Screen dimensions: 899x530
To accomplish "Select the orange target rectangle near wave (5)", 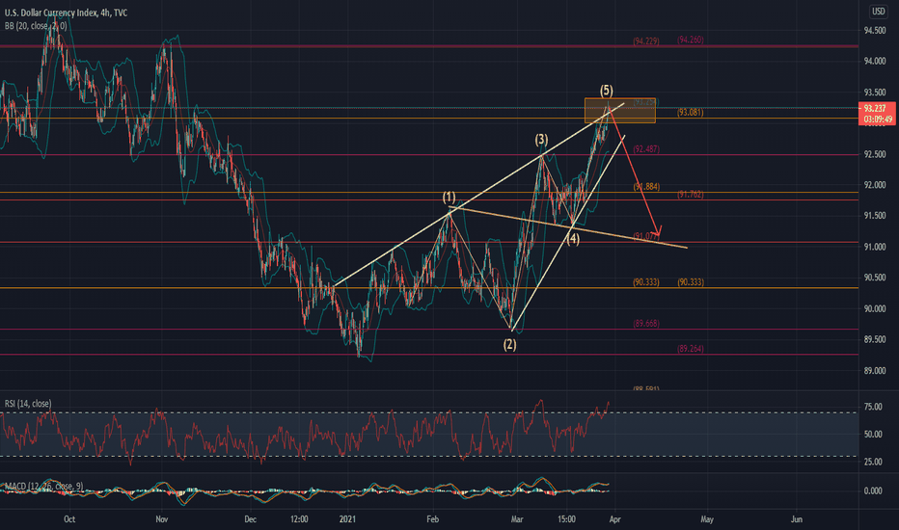I will pyautogui.click(x=620, y=111).
